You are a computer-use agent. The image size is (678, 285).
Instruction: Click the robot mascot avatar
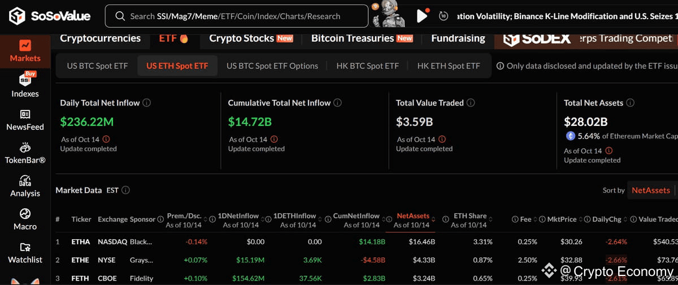[389, 15]
